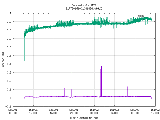Select the filename E_RT20161001081824.sfduZ subtitle

point(84,8)
